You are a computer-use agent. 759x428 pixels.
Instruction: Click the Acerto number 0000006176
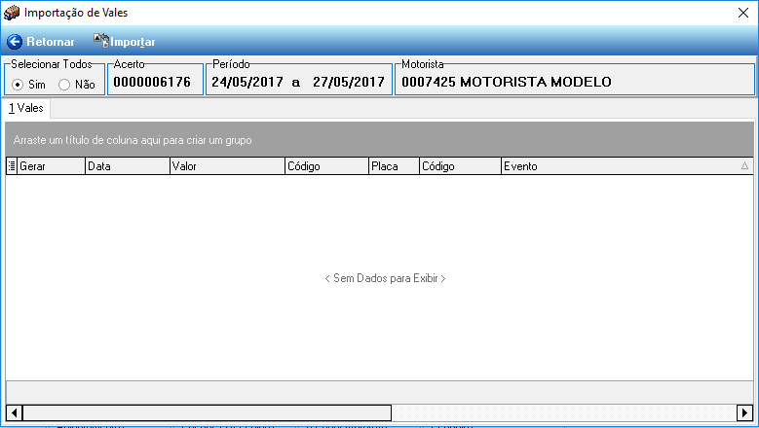(152, 82)
